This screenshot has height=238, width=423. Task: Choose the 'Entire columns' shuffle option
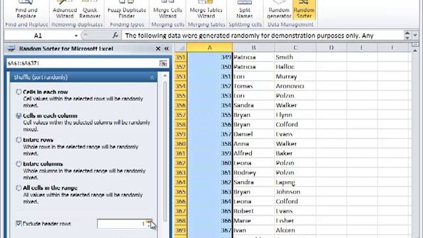19,164
